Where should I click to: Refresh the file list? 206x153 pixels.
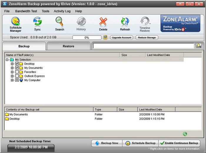(x=125, y=24)
